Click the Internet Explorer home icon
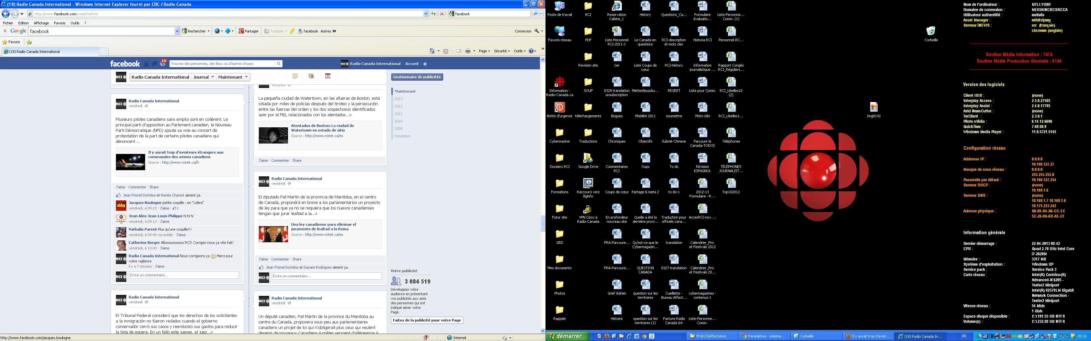 coord(432,51)
